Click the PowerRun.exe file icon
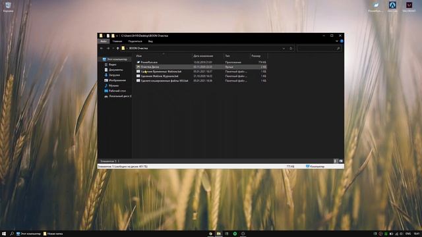The image size is (422, 237). tap(138, 63)
